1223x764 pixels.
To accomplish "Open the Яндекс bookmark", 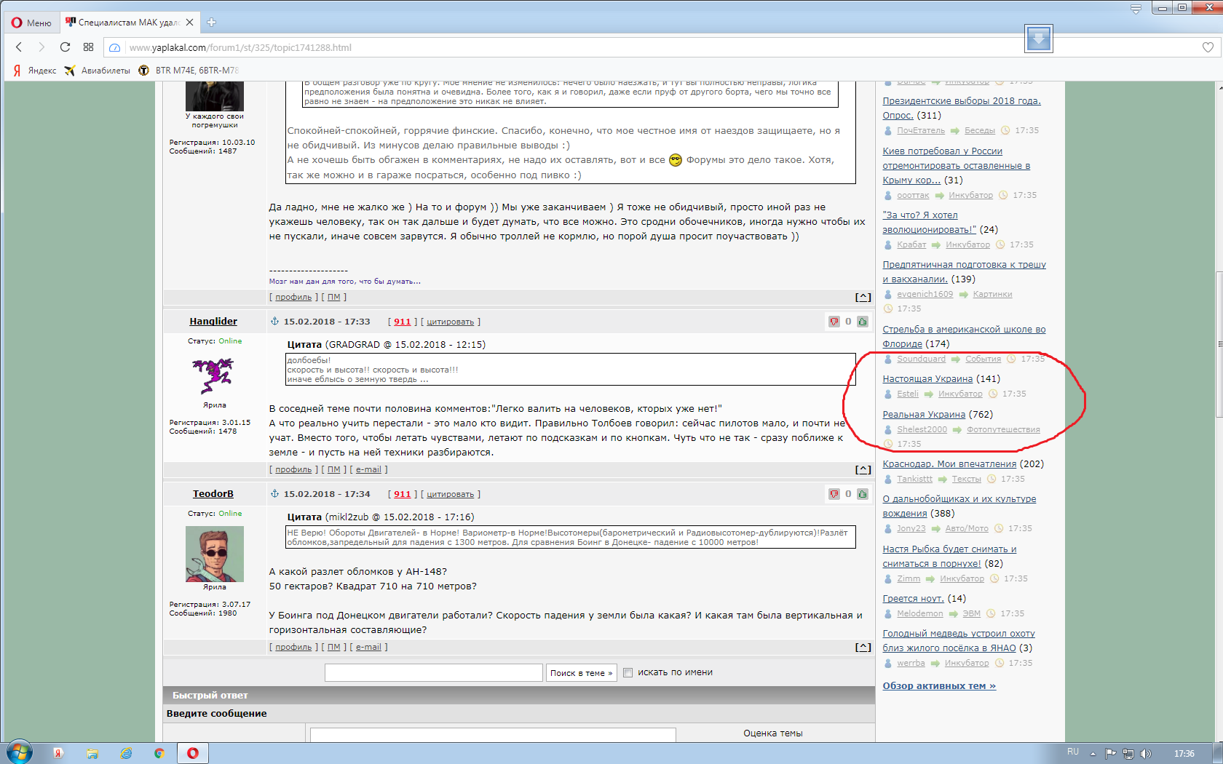I will coord(35,71).
